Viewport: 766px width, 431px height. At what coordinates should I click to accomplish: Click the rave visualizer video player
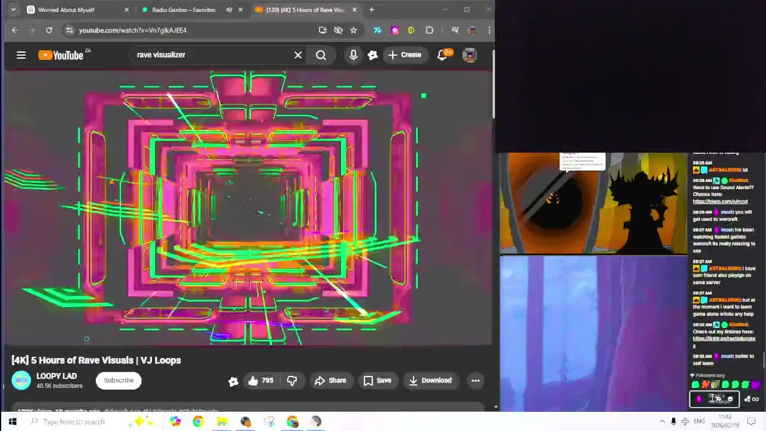pyautogui.click(x=248, y=208)
